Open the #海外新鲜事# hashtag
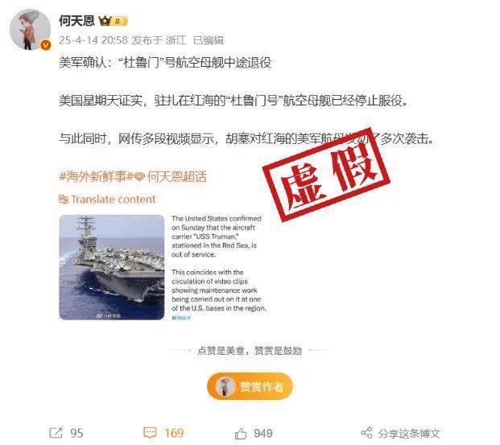 pos(96,176)
